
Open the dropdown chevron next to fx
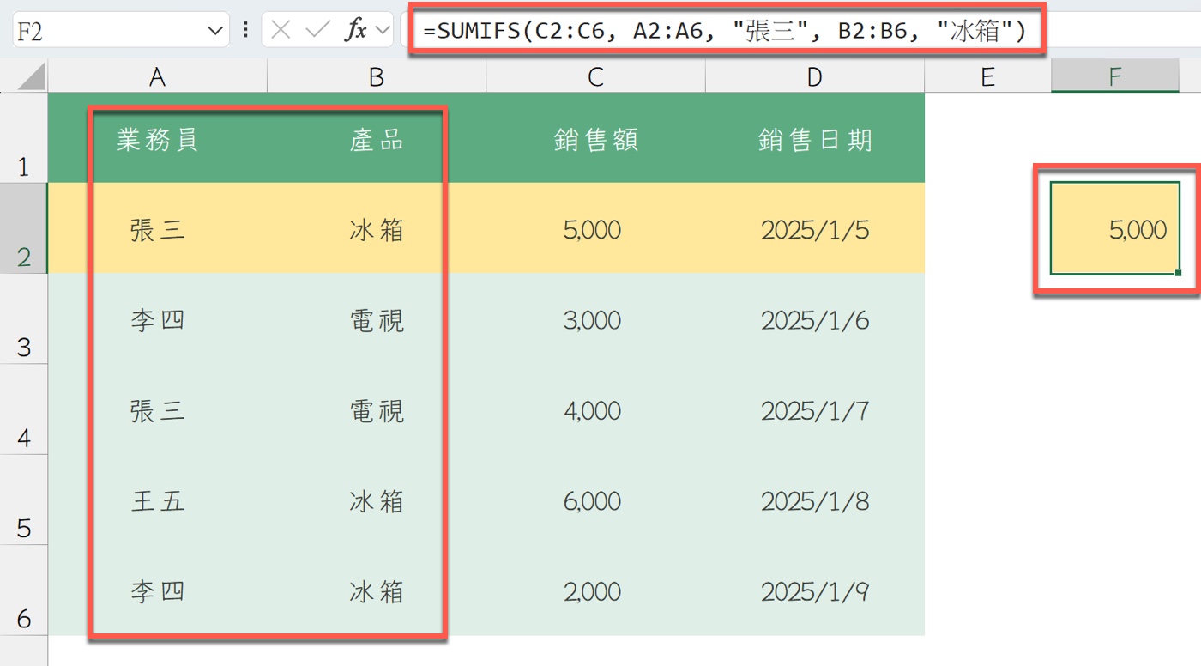point(381,32)
